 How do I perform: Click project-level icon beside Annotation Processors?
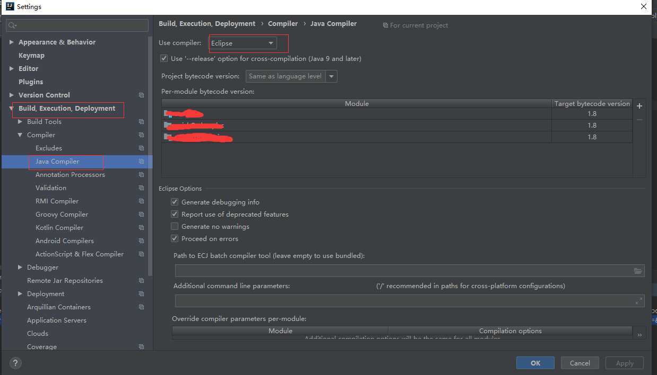click(x=141, y=175)
